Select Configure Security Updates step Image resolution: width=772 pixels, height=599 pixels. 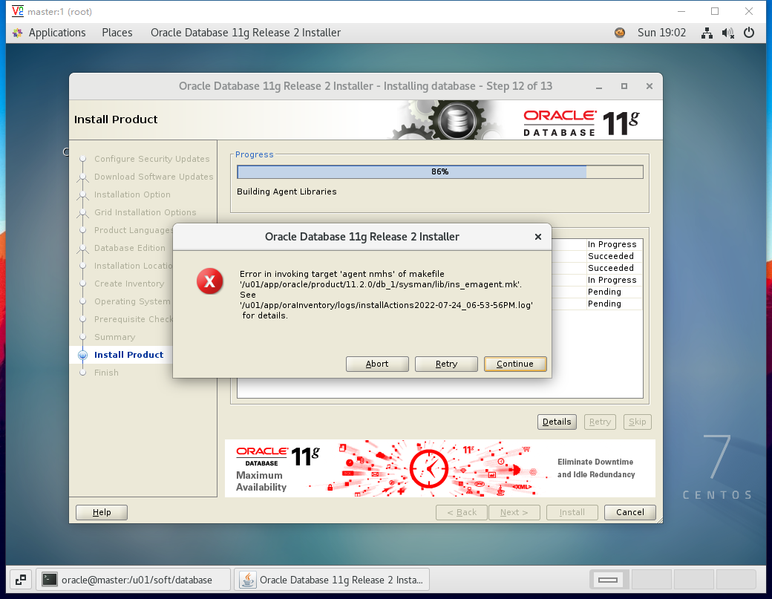coord(151,159)
